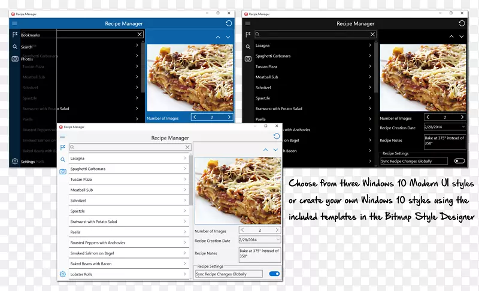The height and width of the screenshot is (291, 479).
Task: Open Settings gear icon in the light-themed window
Action: (x=62, y=274)
